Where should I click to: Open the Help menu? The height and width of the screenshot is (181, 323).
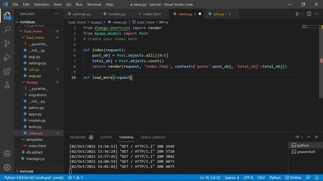[110, 5]
